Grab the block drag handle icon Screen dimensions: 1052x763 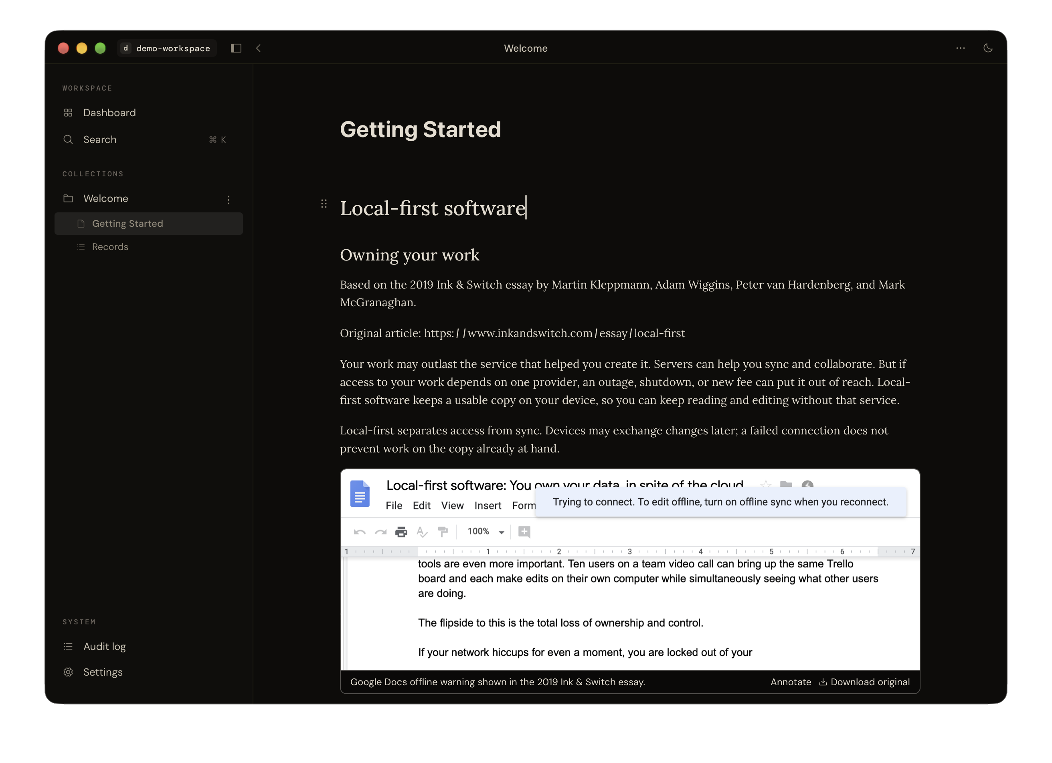point(324,204)
